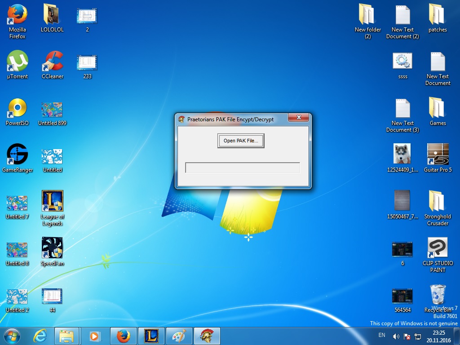Launch Internet Explorer from the taskbar

click(40, 336)
